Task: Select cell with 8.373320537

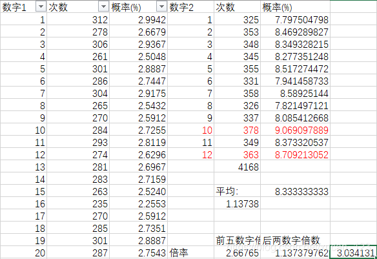Action: pyautogui.click(x=295, y=142)
